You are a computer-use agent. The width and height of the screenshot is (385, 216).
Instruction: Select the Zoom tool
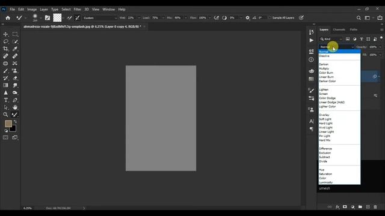5,115
